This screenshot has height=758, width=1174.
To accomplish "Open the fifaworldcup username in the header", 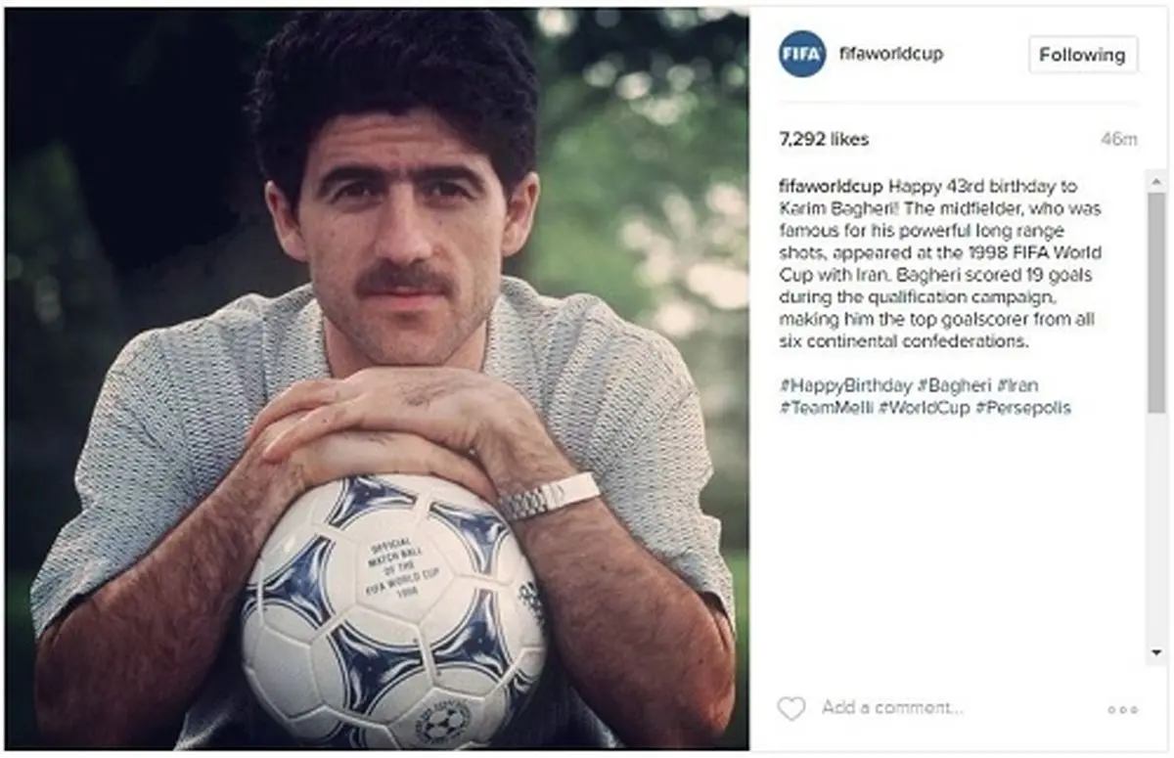I will tap(891, 55).
